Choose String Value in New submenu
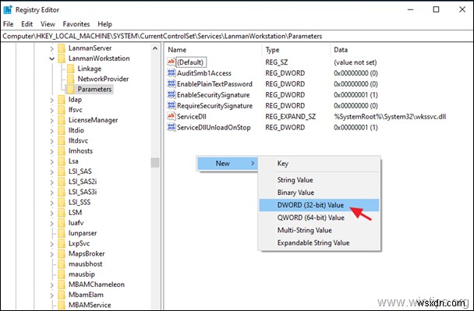Screen dimensions: 474x311 [319, 180]
